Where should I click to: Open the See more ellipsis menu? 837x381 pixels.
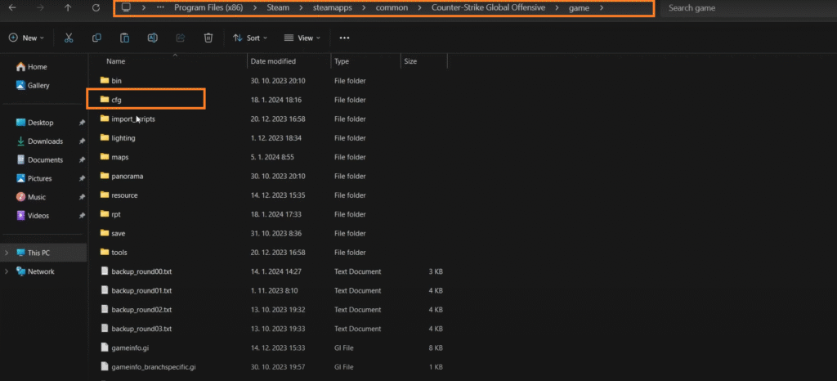pyautogui.click(x=344, y=38)
